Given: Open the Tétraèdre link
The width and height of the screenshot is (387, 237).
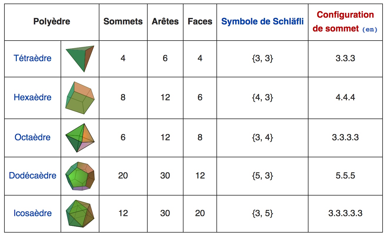Looking at the screenshot, I should [32, 58].
